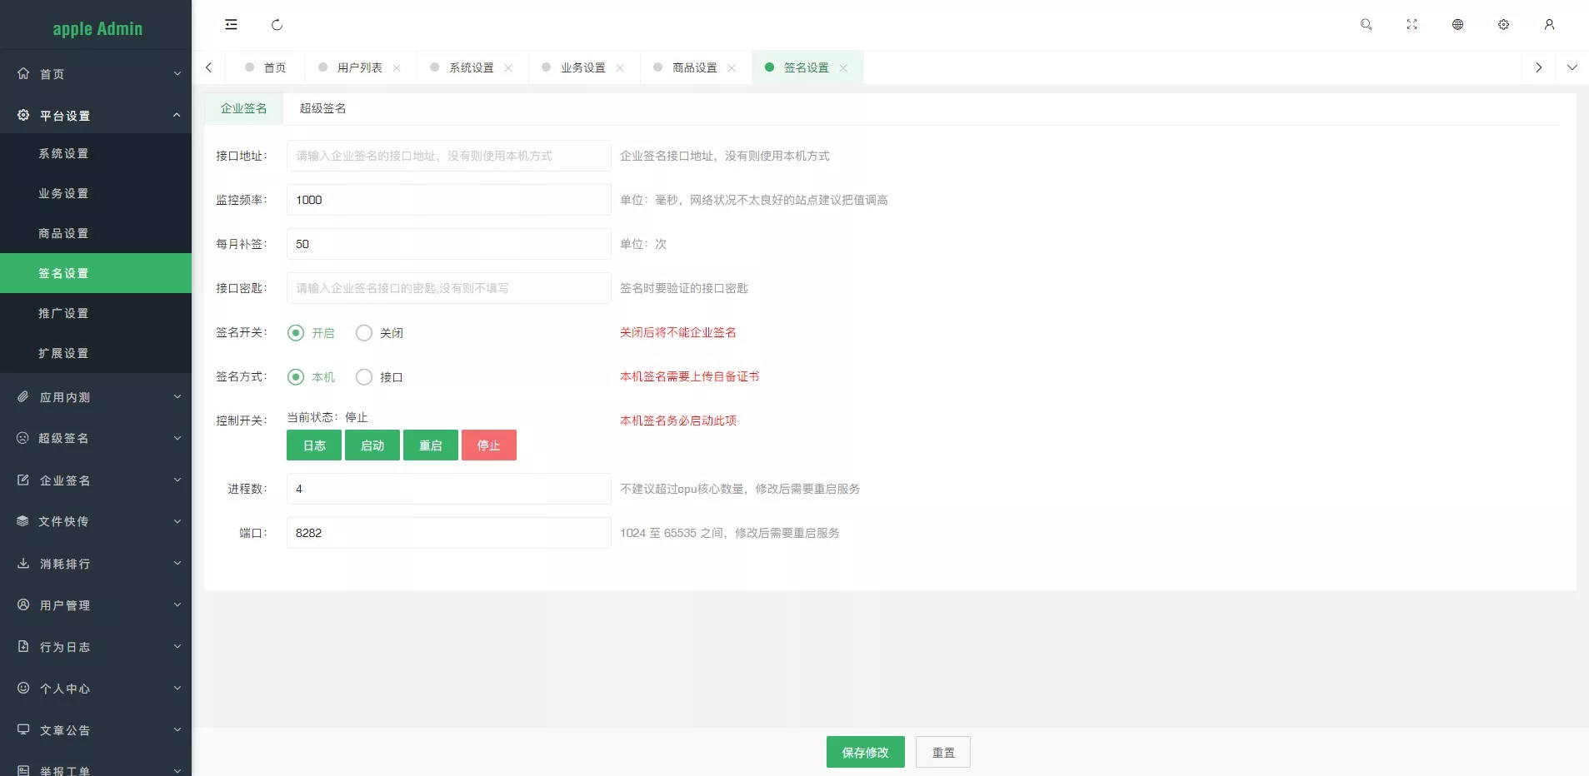Click the globe language icon
Image resolution: width=1589 pixels, height=776 pixels.
(x=1457, y=25)
